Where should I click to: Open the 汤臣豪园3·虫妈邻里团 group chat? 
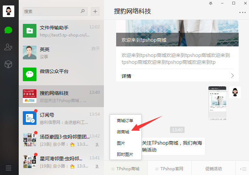point(61,140)
